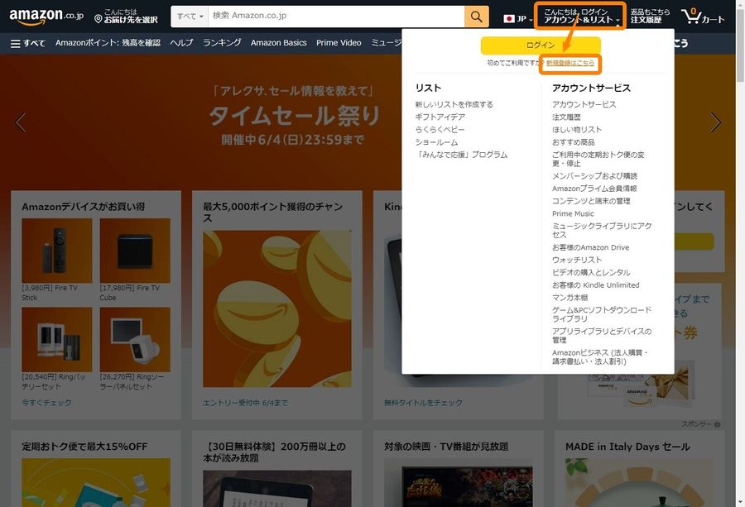Open アカウント&リスト dropdown
This screenshot has width=745, height=507.
tap(580, 17)
